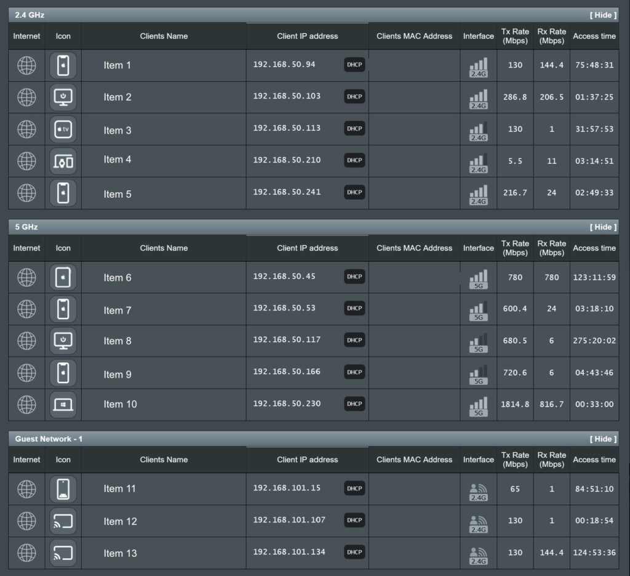630x576 pixels.
Task: Click the internet globe icon for Item 1
Action: coord(26,65)
